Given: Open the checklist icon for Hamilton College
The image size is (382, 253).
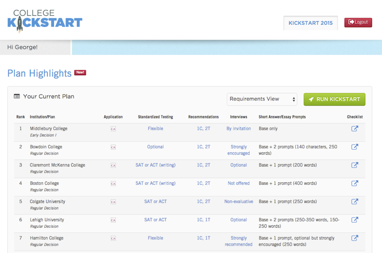Looking at the screenshot, I should point(355,238).
